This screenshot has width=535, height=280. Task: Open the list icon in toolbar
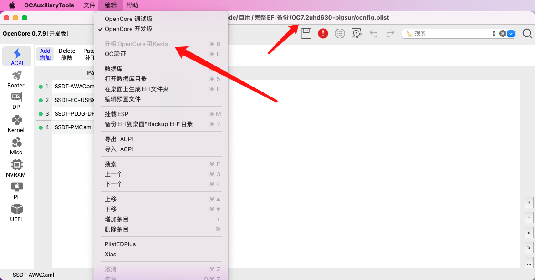coord(340,33)
